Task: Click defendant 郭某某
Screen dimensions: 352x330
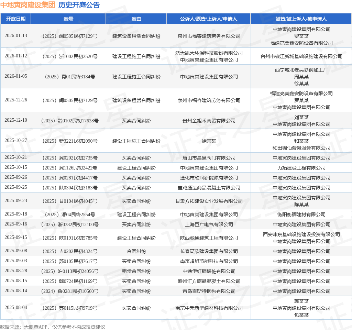Action: (301, 301)
